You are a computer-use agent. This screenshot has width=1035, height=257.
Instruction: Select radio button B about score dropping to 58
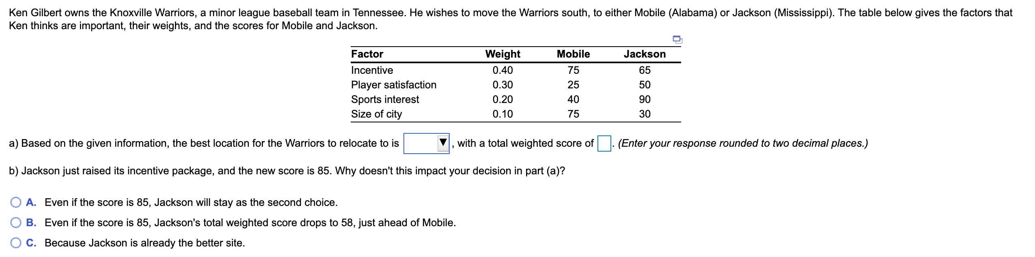[15, 223]
